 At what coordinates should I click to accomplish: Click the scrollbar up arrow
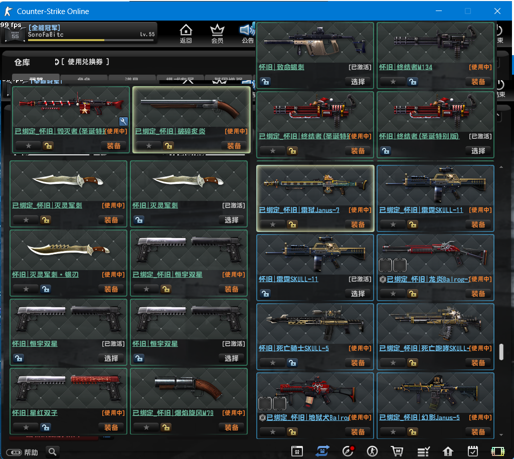point(501,167)
